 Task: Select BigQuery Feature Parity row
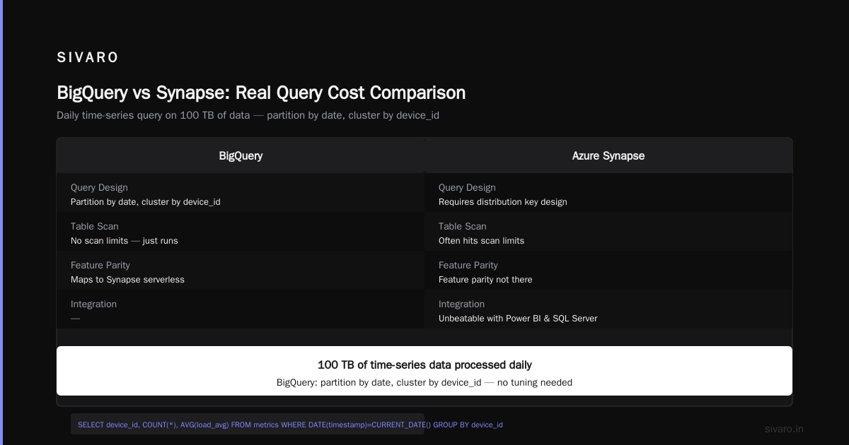[x=241, y=271]
